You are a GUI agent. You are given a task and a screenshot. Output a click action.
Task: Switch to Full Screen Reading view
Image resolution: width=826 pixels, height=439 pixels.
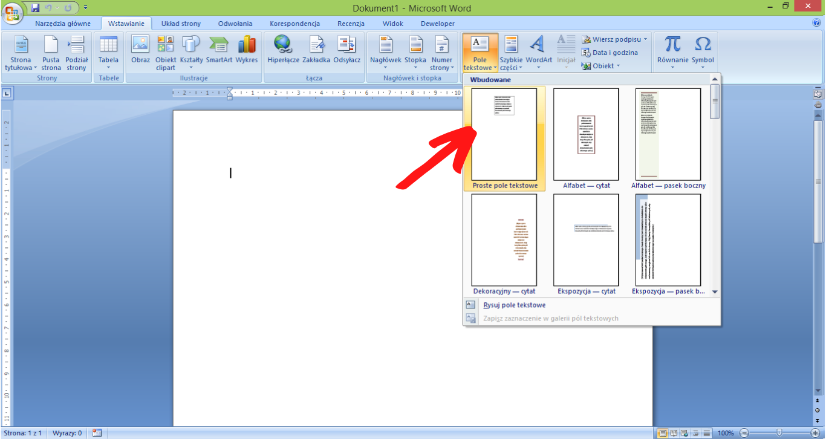point(673,433)
